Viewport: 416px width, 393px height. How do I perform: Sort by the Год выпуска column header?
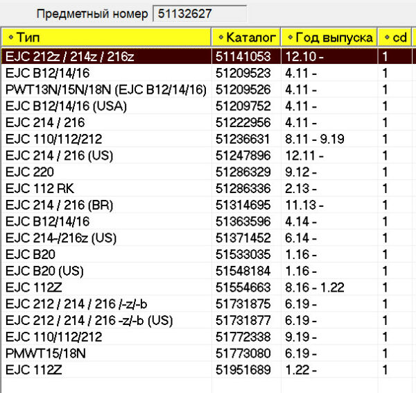(x=329, y=37)
